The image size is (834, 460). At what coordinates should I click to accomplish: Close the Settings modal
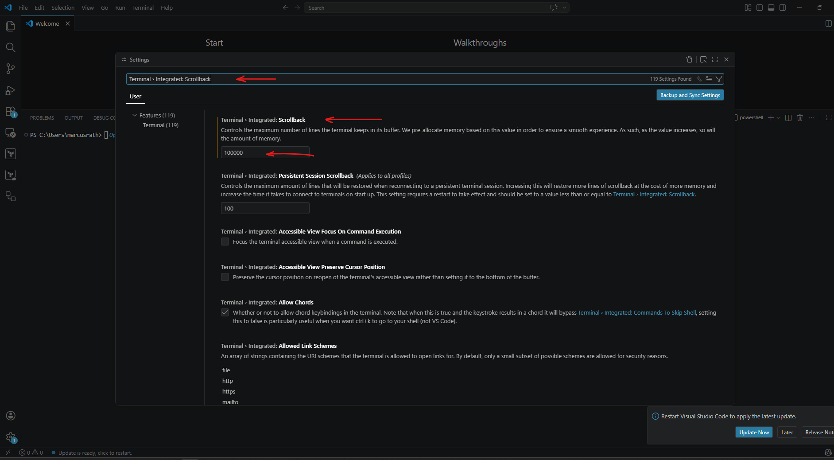tap(726, 59)
